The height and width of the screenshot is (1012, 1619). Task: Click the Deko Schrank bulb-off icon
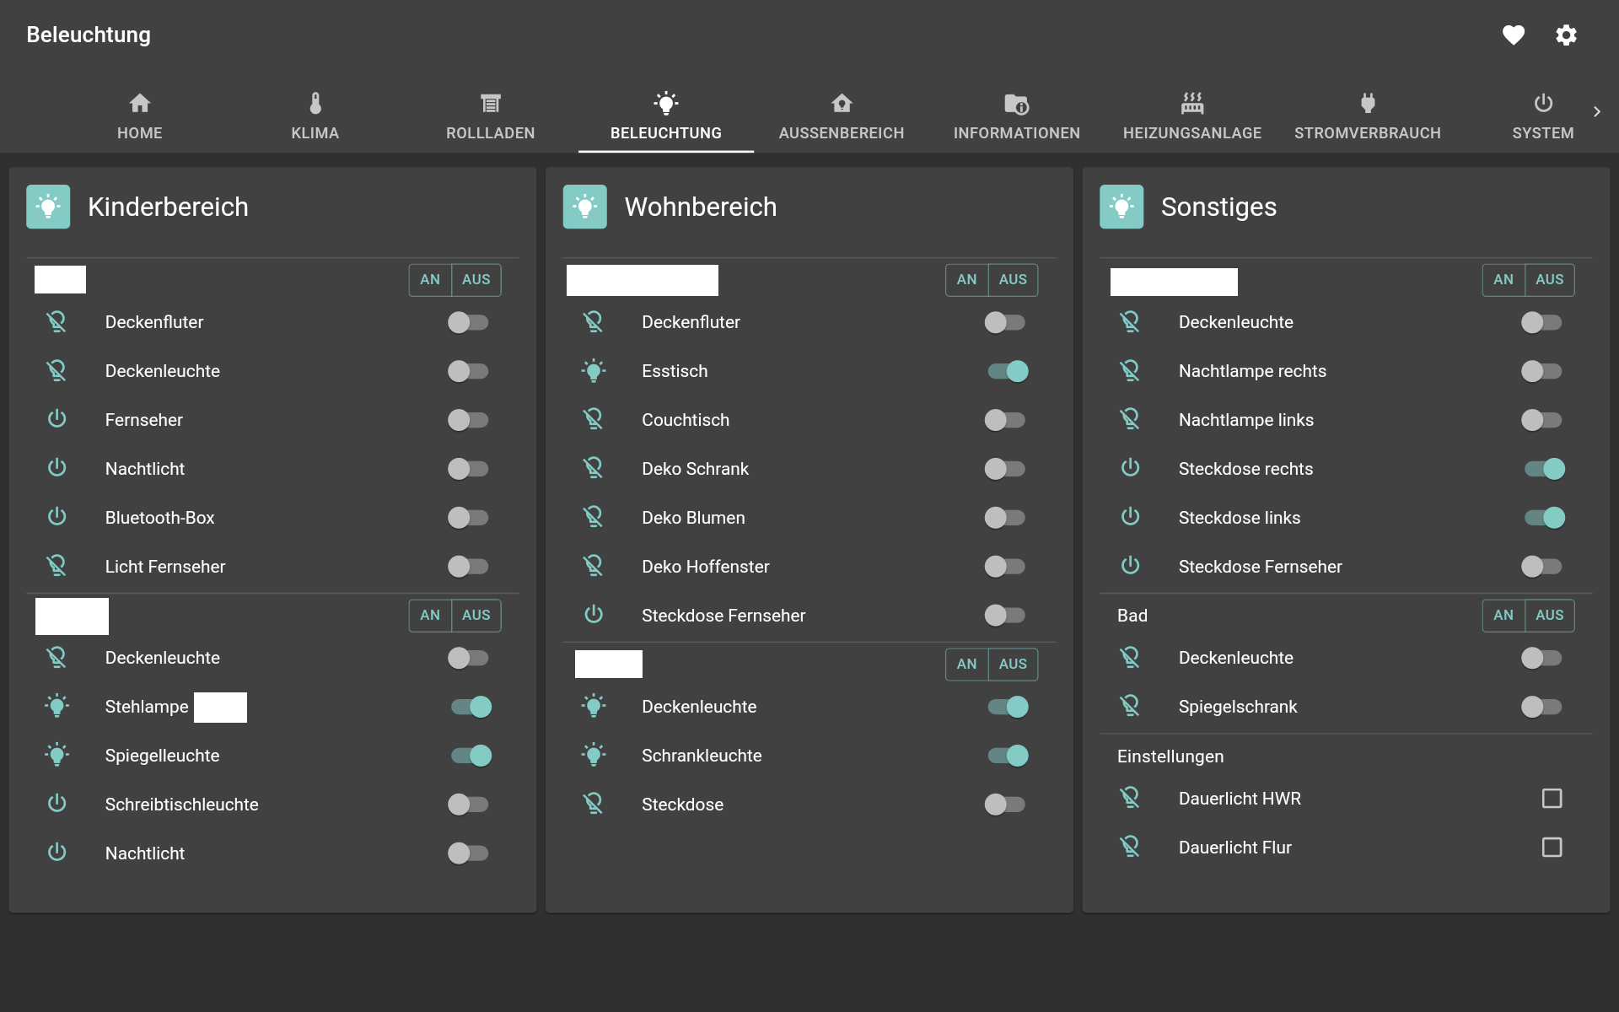click(x=594, y=468)
